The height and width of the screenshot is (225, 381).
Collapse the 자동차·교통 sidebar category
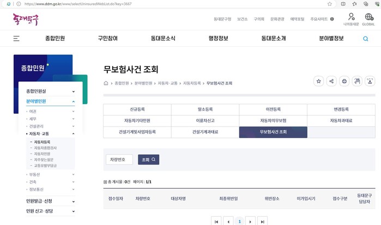pyautogui.click(x=50, y=133)
